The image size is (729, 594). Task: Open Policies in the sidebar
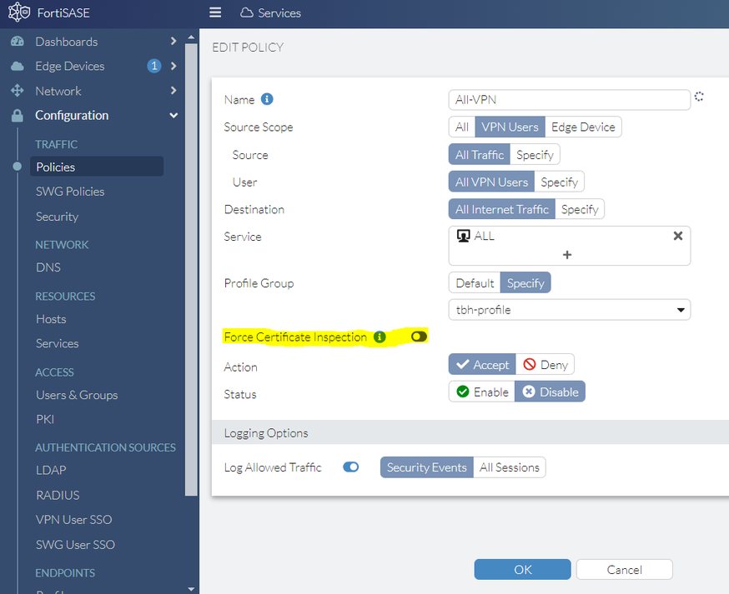[x=97, y=167]
